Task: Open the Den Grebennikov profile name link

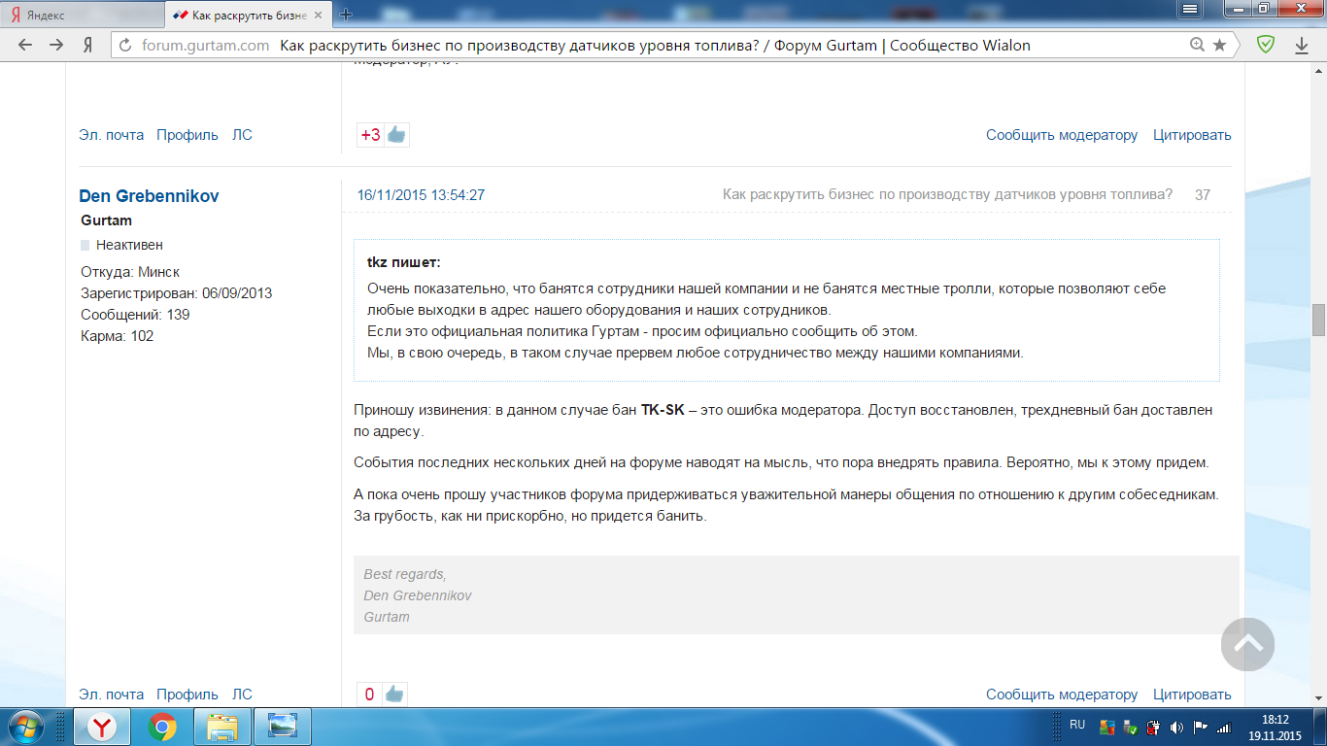Action: tap(149, 195)
